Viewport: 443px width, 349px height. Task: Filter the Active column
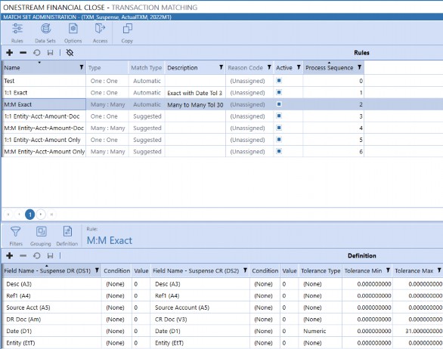(299, 67)
